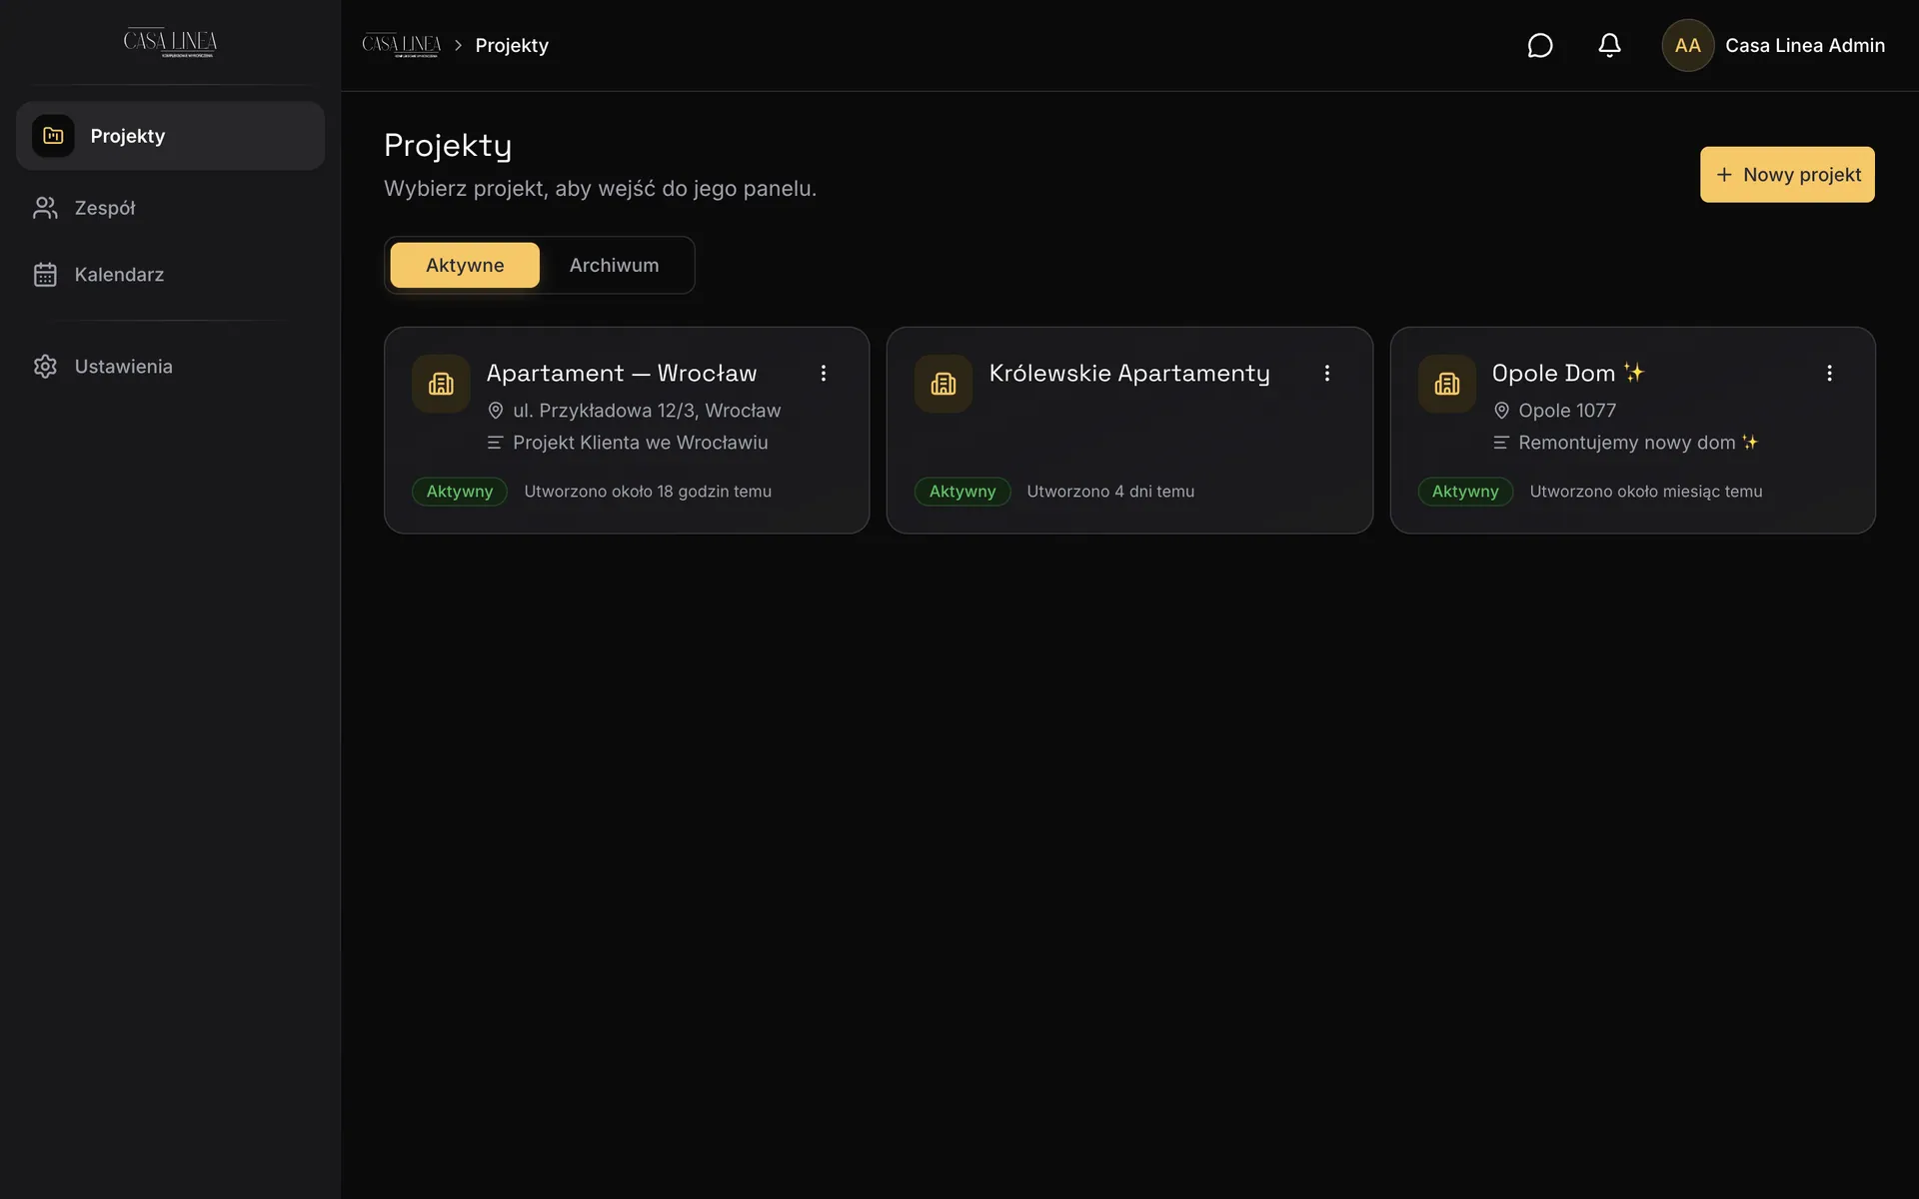The width and height of the screenshot is (1919, 1199).
Task: Select the Aktywne tab
Action: pos(465,266)
